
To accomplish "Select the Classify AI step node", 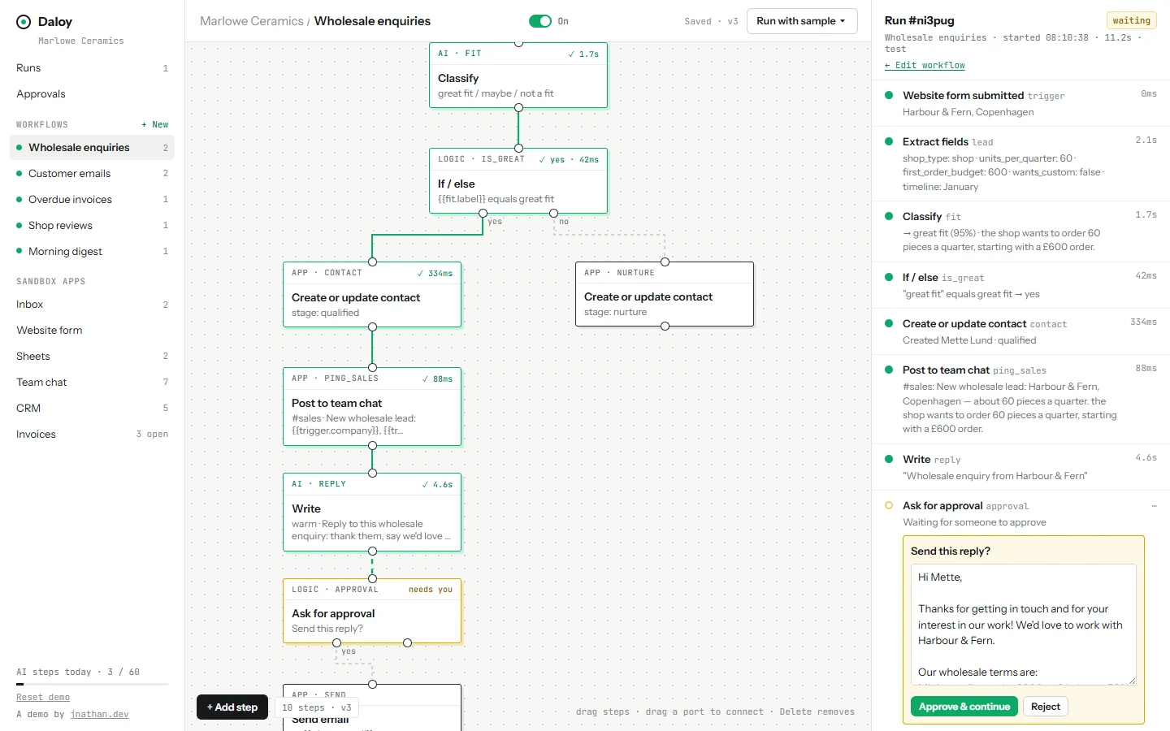I will click(518, 75).
